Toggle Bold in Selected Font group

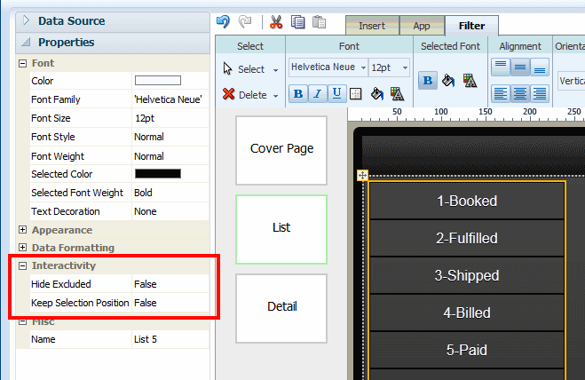[428, 80]
